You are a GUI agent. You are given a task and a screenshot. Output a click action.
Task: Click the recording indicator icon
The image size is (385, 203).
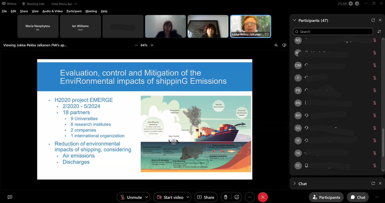point(351,4)
